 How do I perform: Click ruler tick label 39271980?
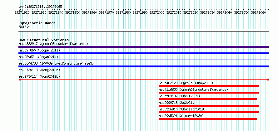(123, 12)
